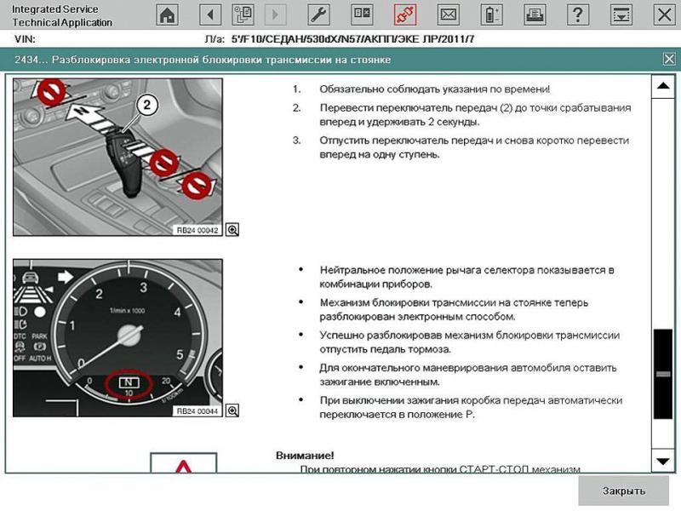Open help with the question mark icon
This screenshot has width=681, height=511.
[x=579, y=14]
